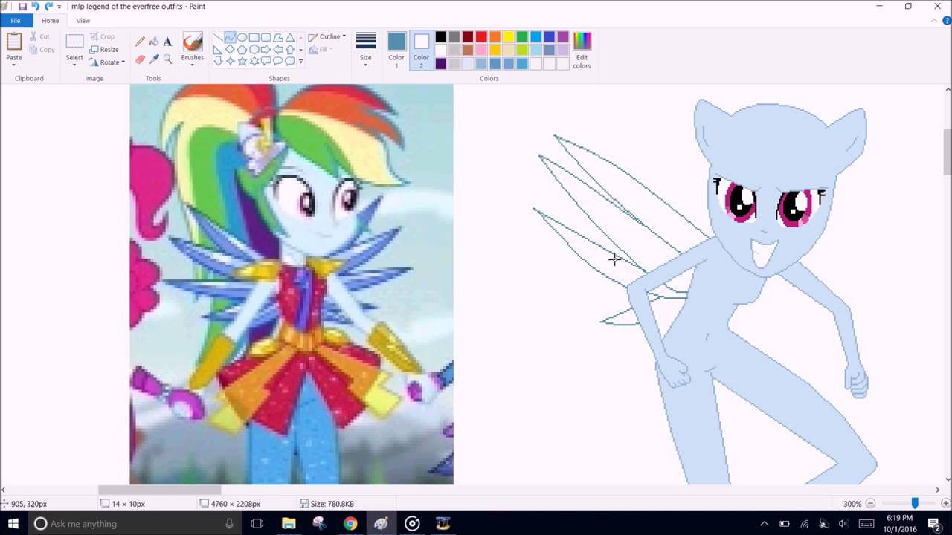The height and width of the screenshot is (535, 952).
Task: Choose the Diamond shape
Action: (230, 49)
